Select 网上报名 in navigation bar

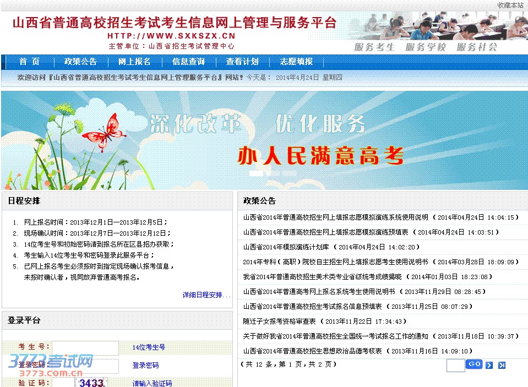[x=134, y=62]
